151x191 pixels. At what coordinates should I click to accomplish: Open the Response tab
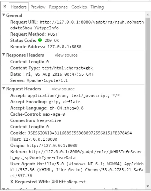(x=58, y=7)
